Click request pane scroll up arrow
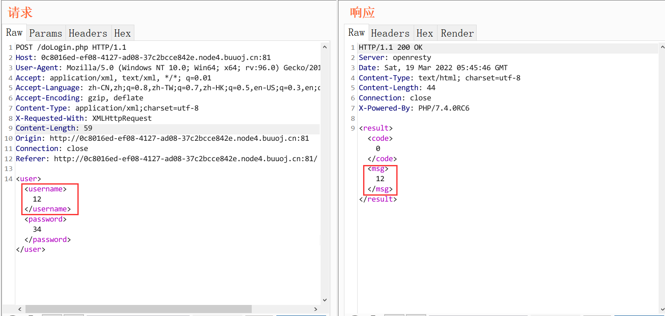 point(324,47)
